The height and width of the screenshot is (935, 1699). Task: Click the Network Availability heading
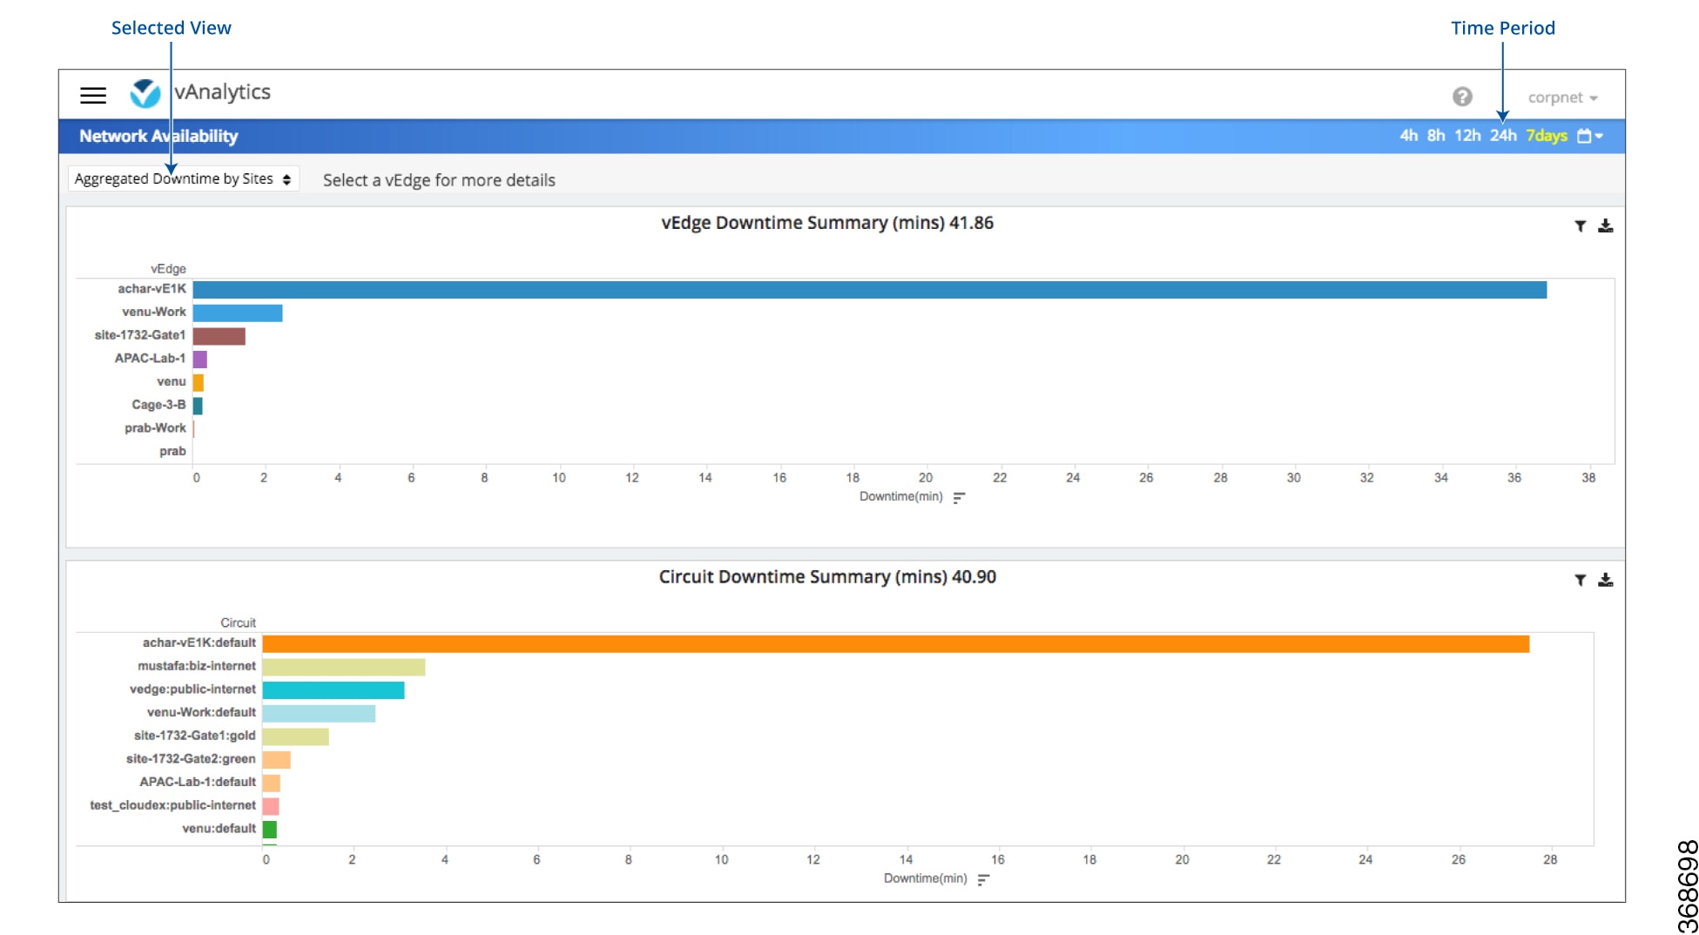[158, 137]
